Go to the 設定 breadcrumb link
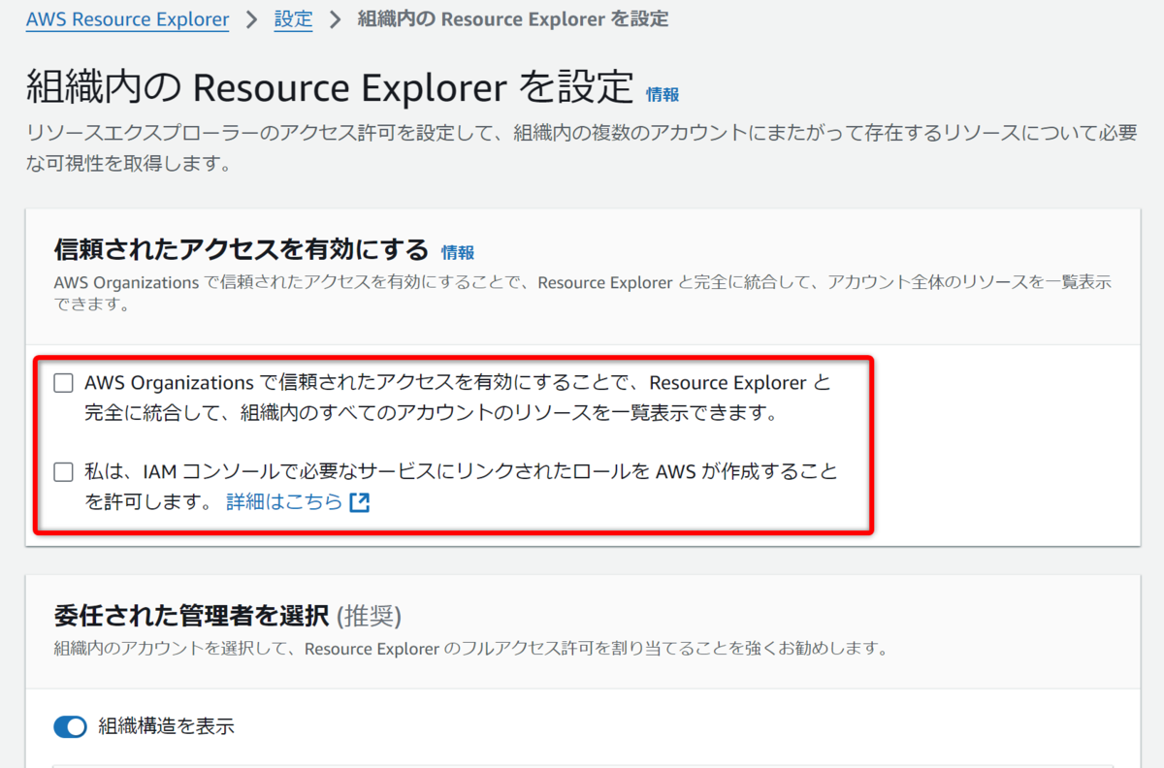1164x768 pixels. coord(294,19)
